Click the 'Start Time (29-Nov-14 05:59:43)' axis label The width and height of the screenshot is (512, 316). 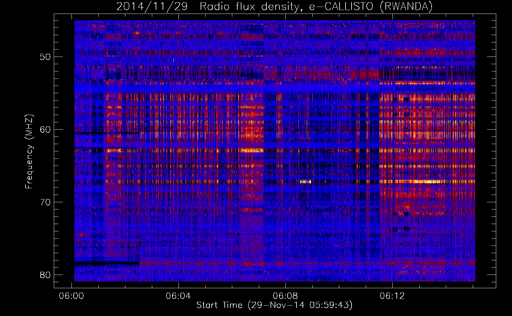(x=274, y=305)
